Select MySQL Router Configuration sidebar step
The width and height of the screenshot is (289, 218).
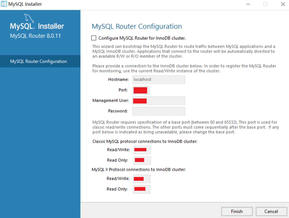pos(40,61)
